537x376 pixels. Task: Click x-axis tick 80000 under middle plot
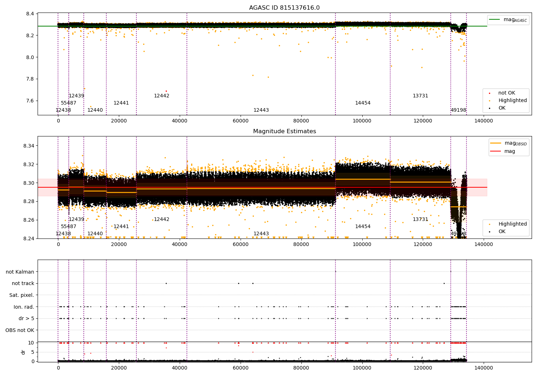(301, 245)
